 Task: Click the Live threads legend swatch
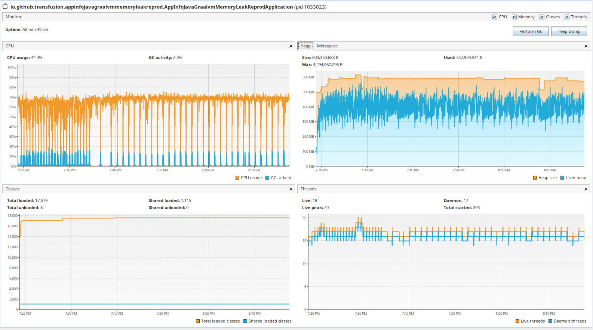coord(517,321)
